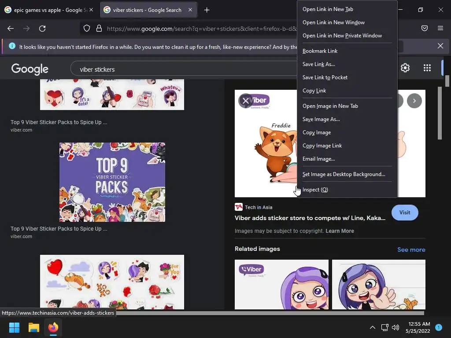Screen dimensions: 451x338
Task: Open a new tab with plus button
Action: click(x=207, y=10)
